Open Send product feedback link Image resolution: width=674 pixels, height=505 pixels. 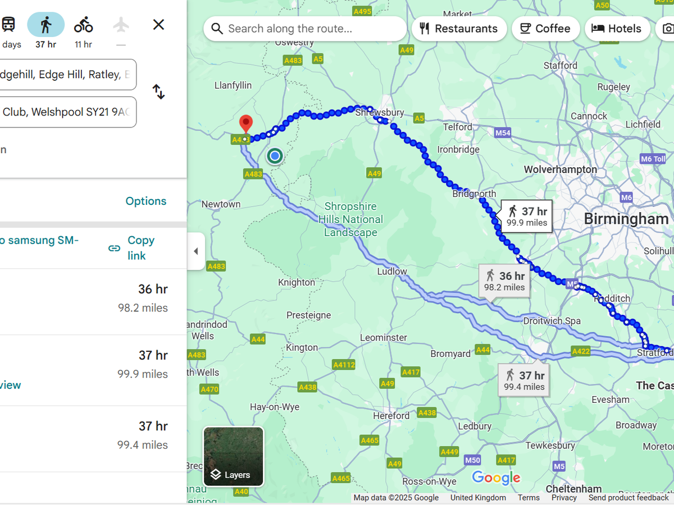tap(629, 498)
